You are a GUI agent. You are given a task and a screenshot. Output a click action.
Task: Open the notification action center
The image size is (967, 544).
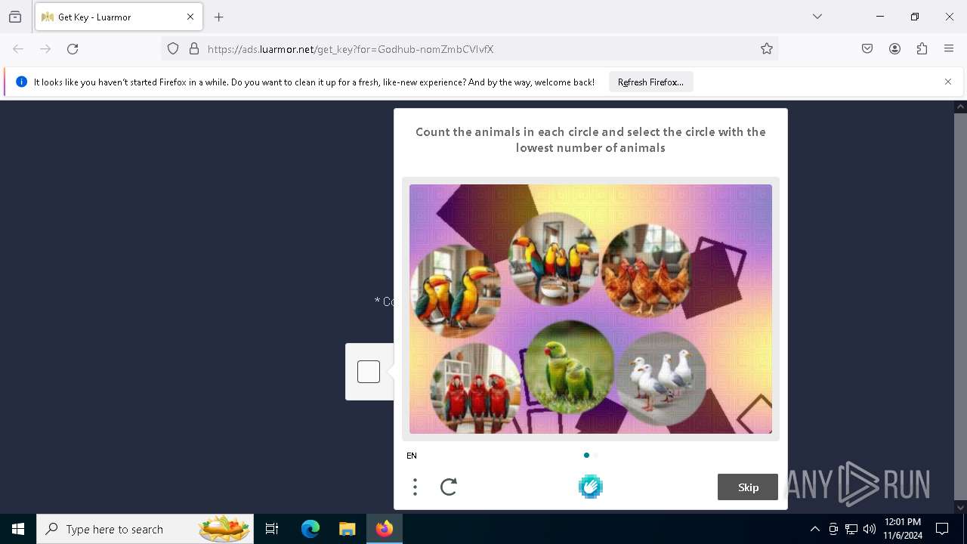(x=942, y=529)
